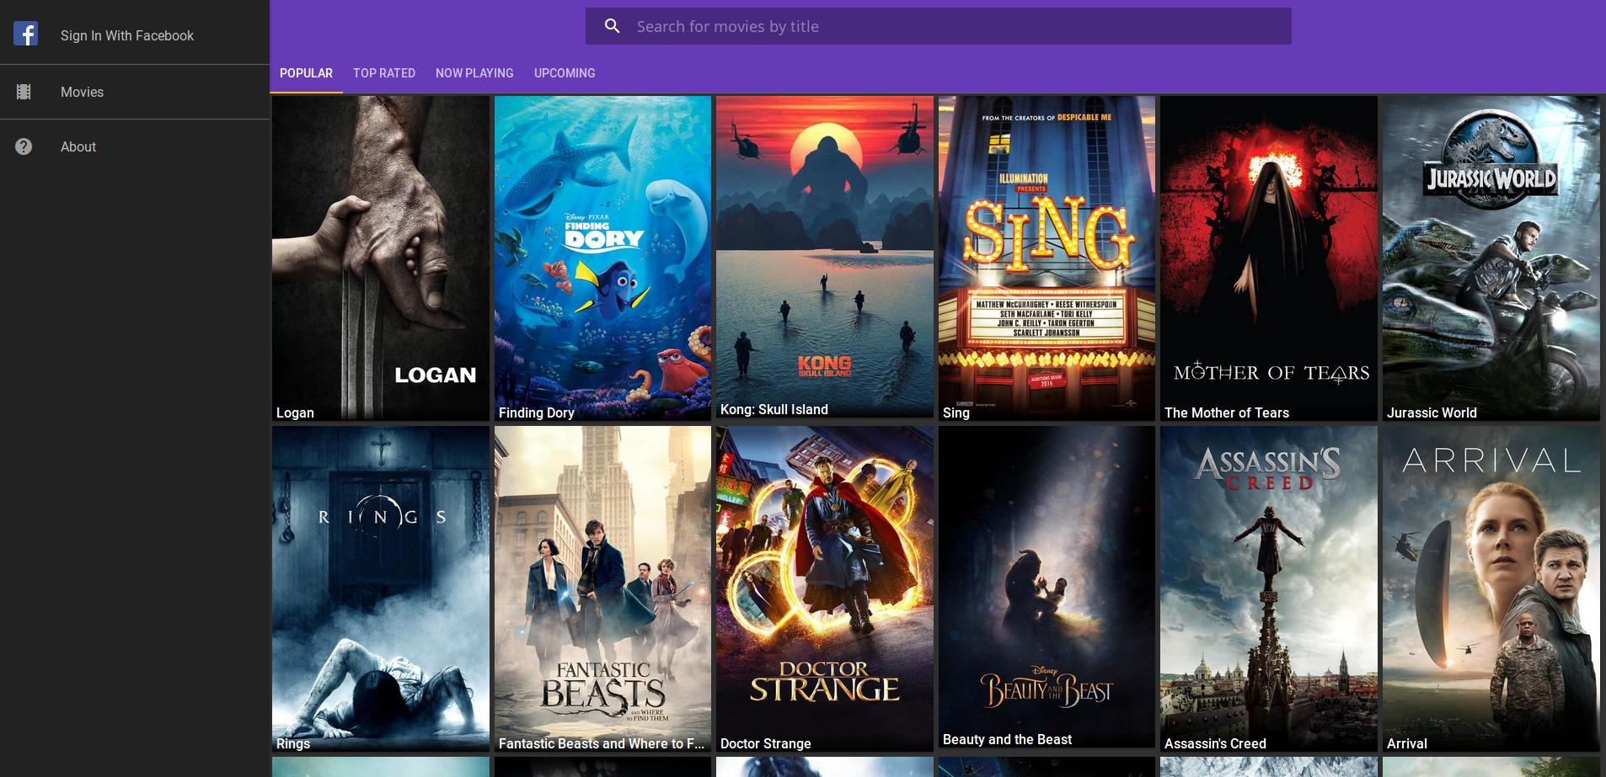
Task: Open the Rings movie poster
Action: (381, 588)
